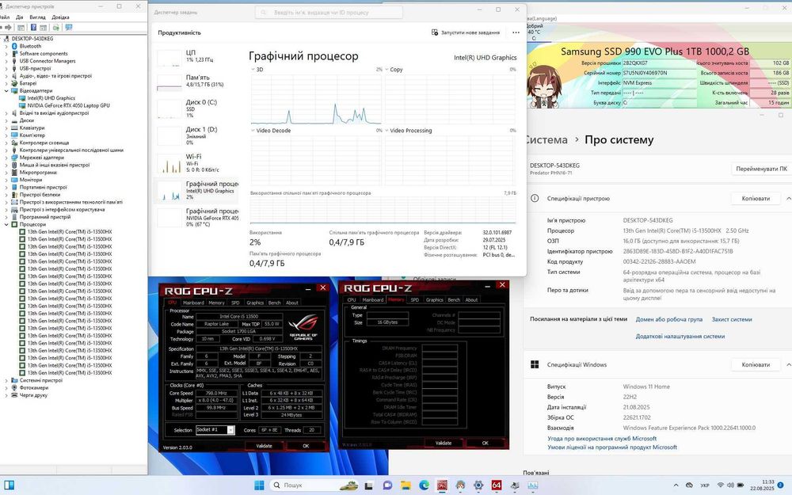Open the 3D graph engine dropdown
Image resolution: width=792 pixels, height=495 pixels.
point(253,70)
